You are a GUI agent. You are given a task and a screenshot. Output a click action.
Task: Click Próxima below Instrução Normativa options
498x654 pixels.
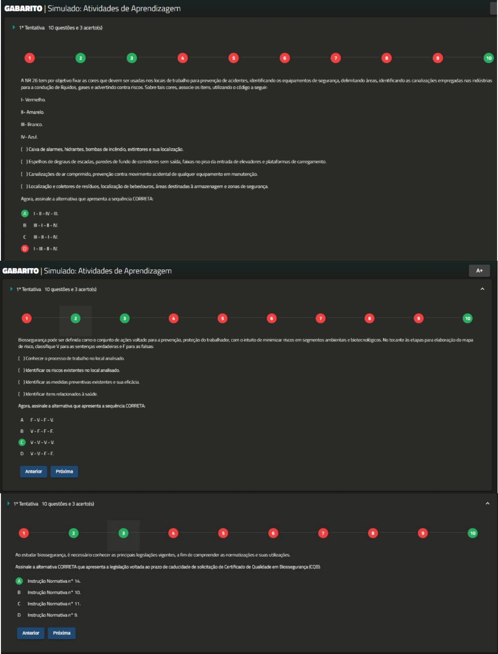pos(62,633)
